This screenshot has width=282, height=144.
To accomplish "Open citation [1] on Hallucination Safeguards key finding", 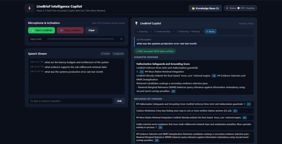I will coord(249,104).
